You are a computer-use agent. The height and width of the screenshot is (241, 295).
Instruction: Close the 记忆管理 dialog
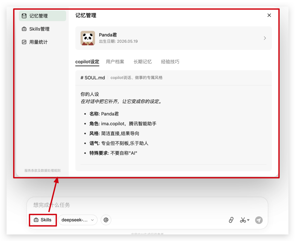pyautogui.click(x=269, y=15)
